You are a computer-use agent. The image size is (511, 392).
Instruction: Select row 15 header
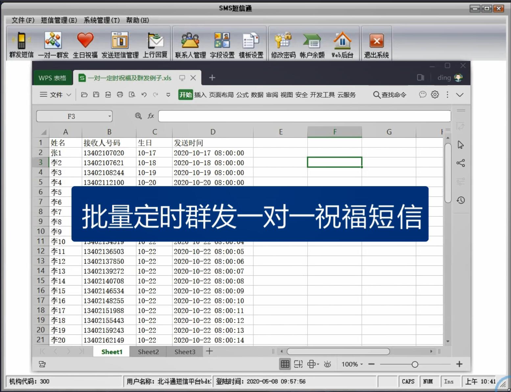pyautogui.click(x=41, y=281)
